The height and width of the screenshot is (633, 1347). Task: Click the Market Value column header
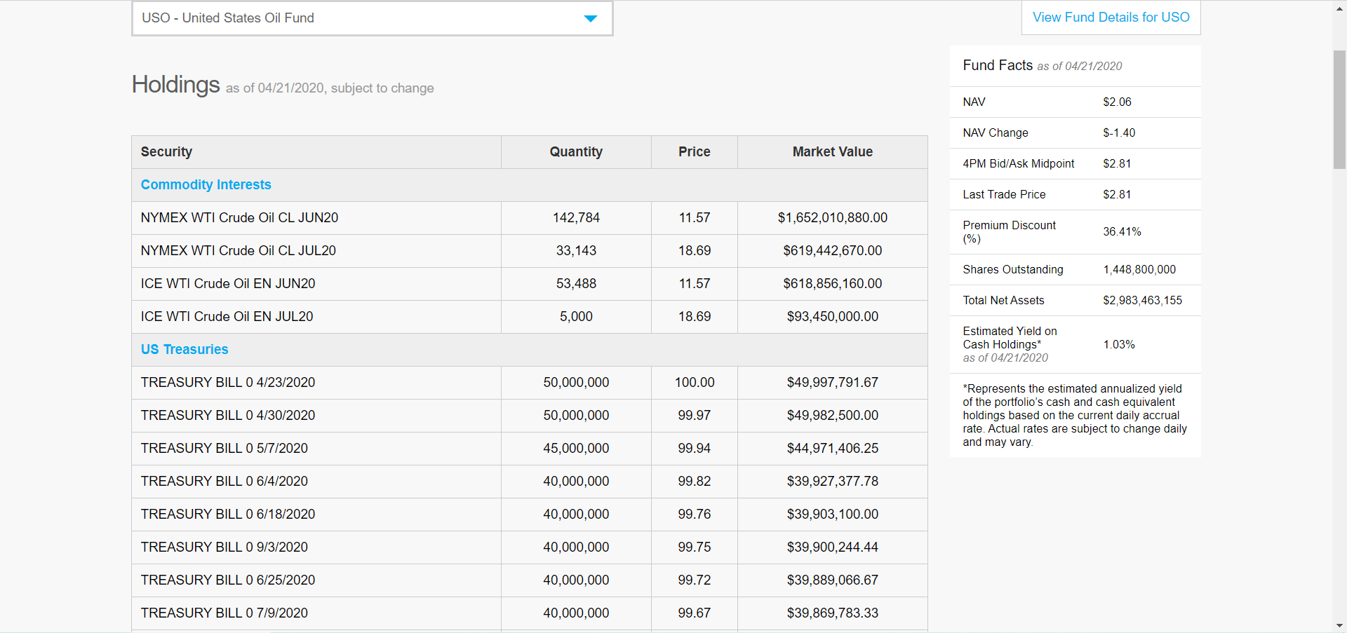pos(833,152)
